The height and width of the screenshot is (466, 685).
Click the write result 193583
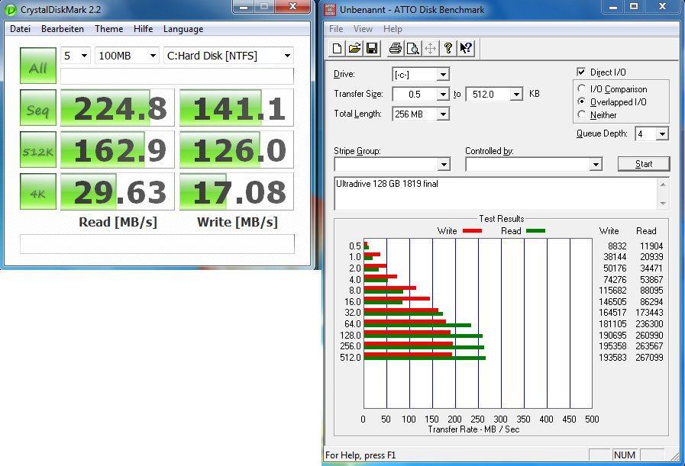pos(612,358)
